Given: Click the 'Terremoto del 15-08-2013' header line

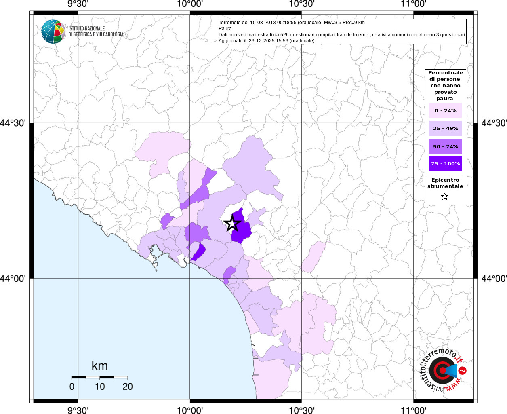Looking at the screenshot, I should [x=292, y=23].
